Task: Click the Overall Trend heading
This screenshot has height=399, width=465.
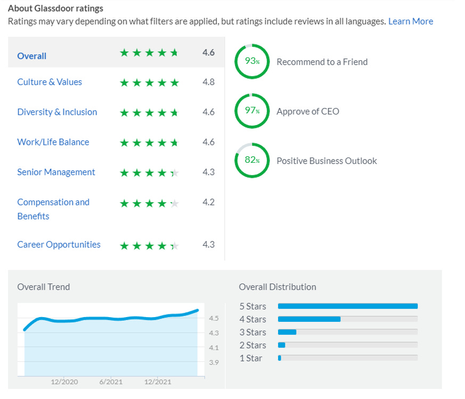Action: tap(44, 287)
